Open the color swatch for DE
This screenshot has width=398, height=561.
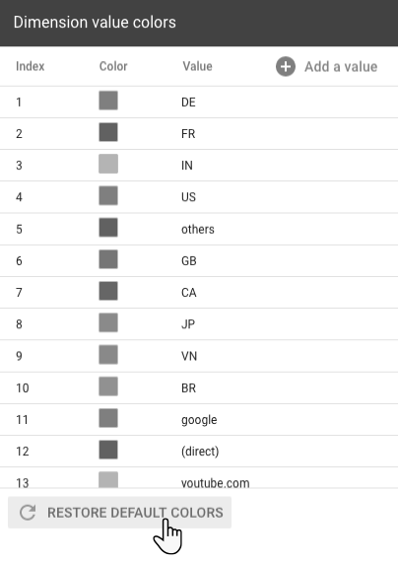pyautogui.click(x=108, y=101)
